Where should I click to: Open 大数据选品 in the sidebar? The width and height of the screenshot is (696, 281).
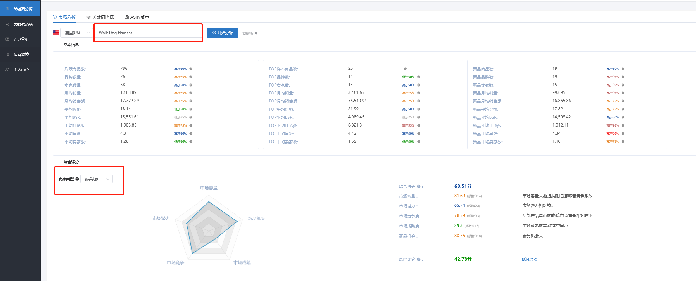[22, 24]
